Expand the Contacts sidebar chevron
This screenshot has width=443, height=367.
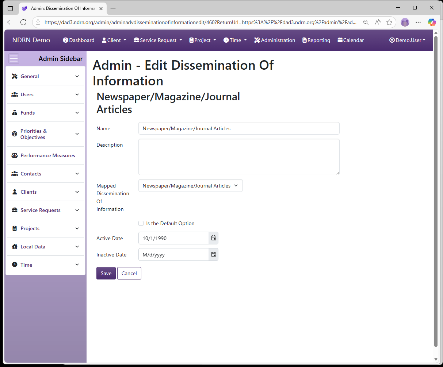[77, 174]
